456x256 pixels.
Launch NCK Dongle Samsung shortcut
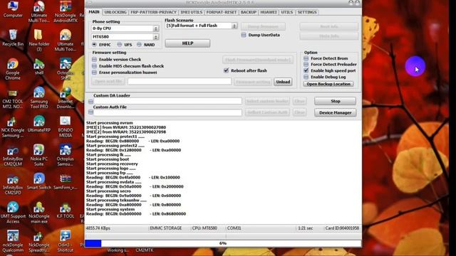13,127
